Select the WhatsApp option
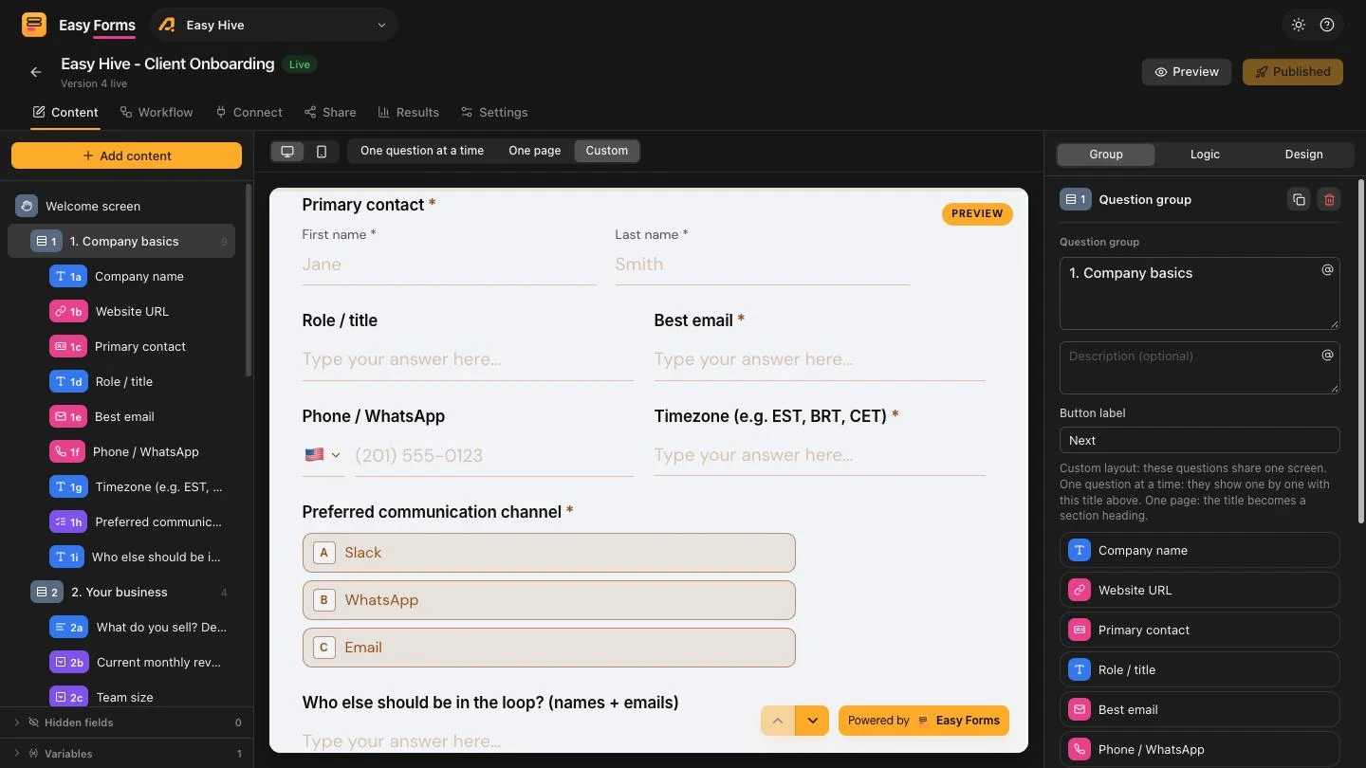Screen dimensions: 1366x768 point(549,600)
